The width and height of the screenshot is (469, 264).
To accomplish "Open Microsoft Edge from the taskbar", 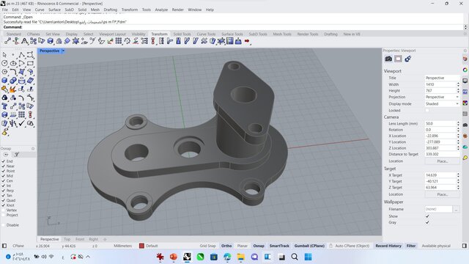I will click(227, 257).
